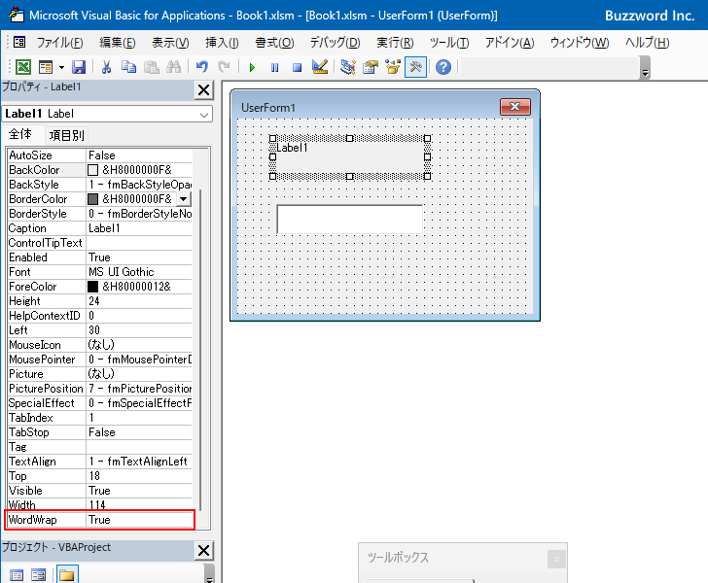Screen dimensions: 708x583
Task: Switch to the 全体 tab
Action: 20,134
